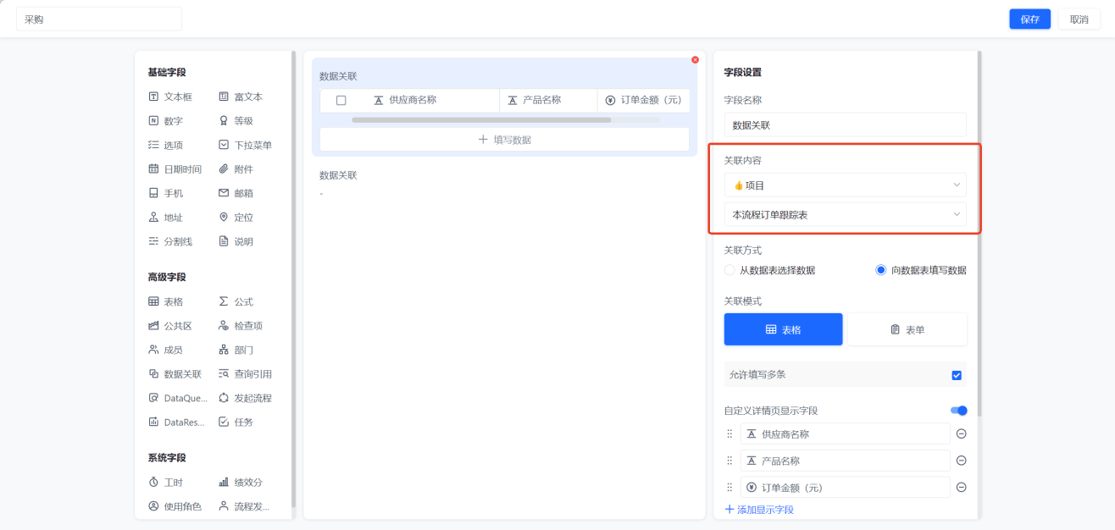Delete the selected 数据关联 block with the red X

pyautogui.click(x=696, y=60)
